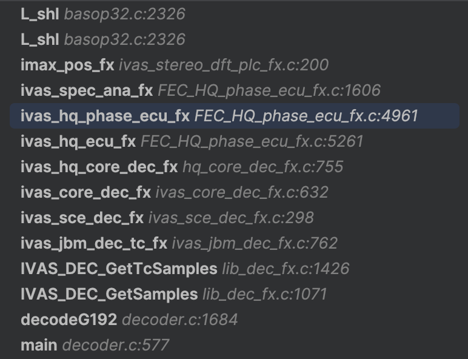Select the ivas_spec_ana_fx frame
468x359 pixels.
point(87,90)
